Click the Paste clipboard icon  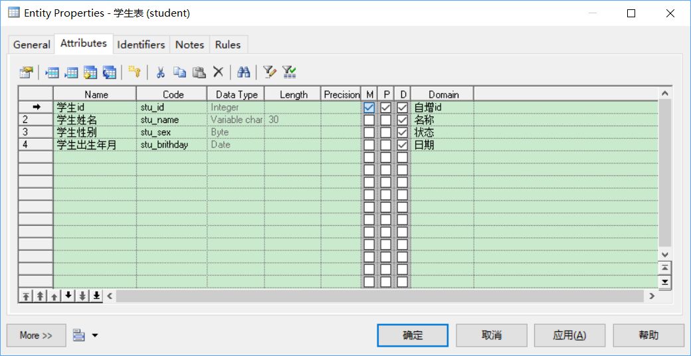click(x=199, y=72)
